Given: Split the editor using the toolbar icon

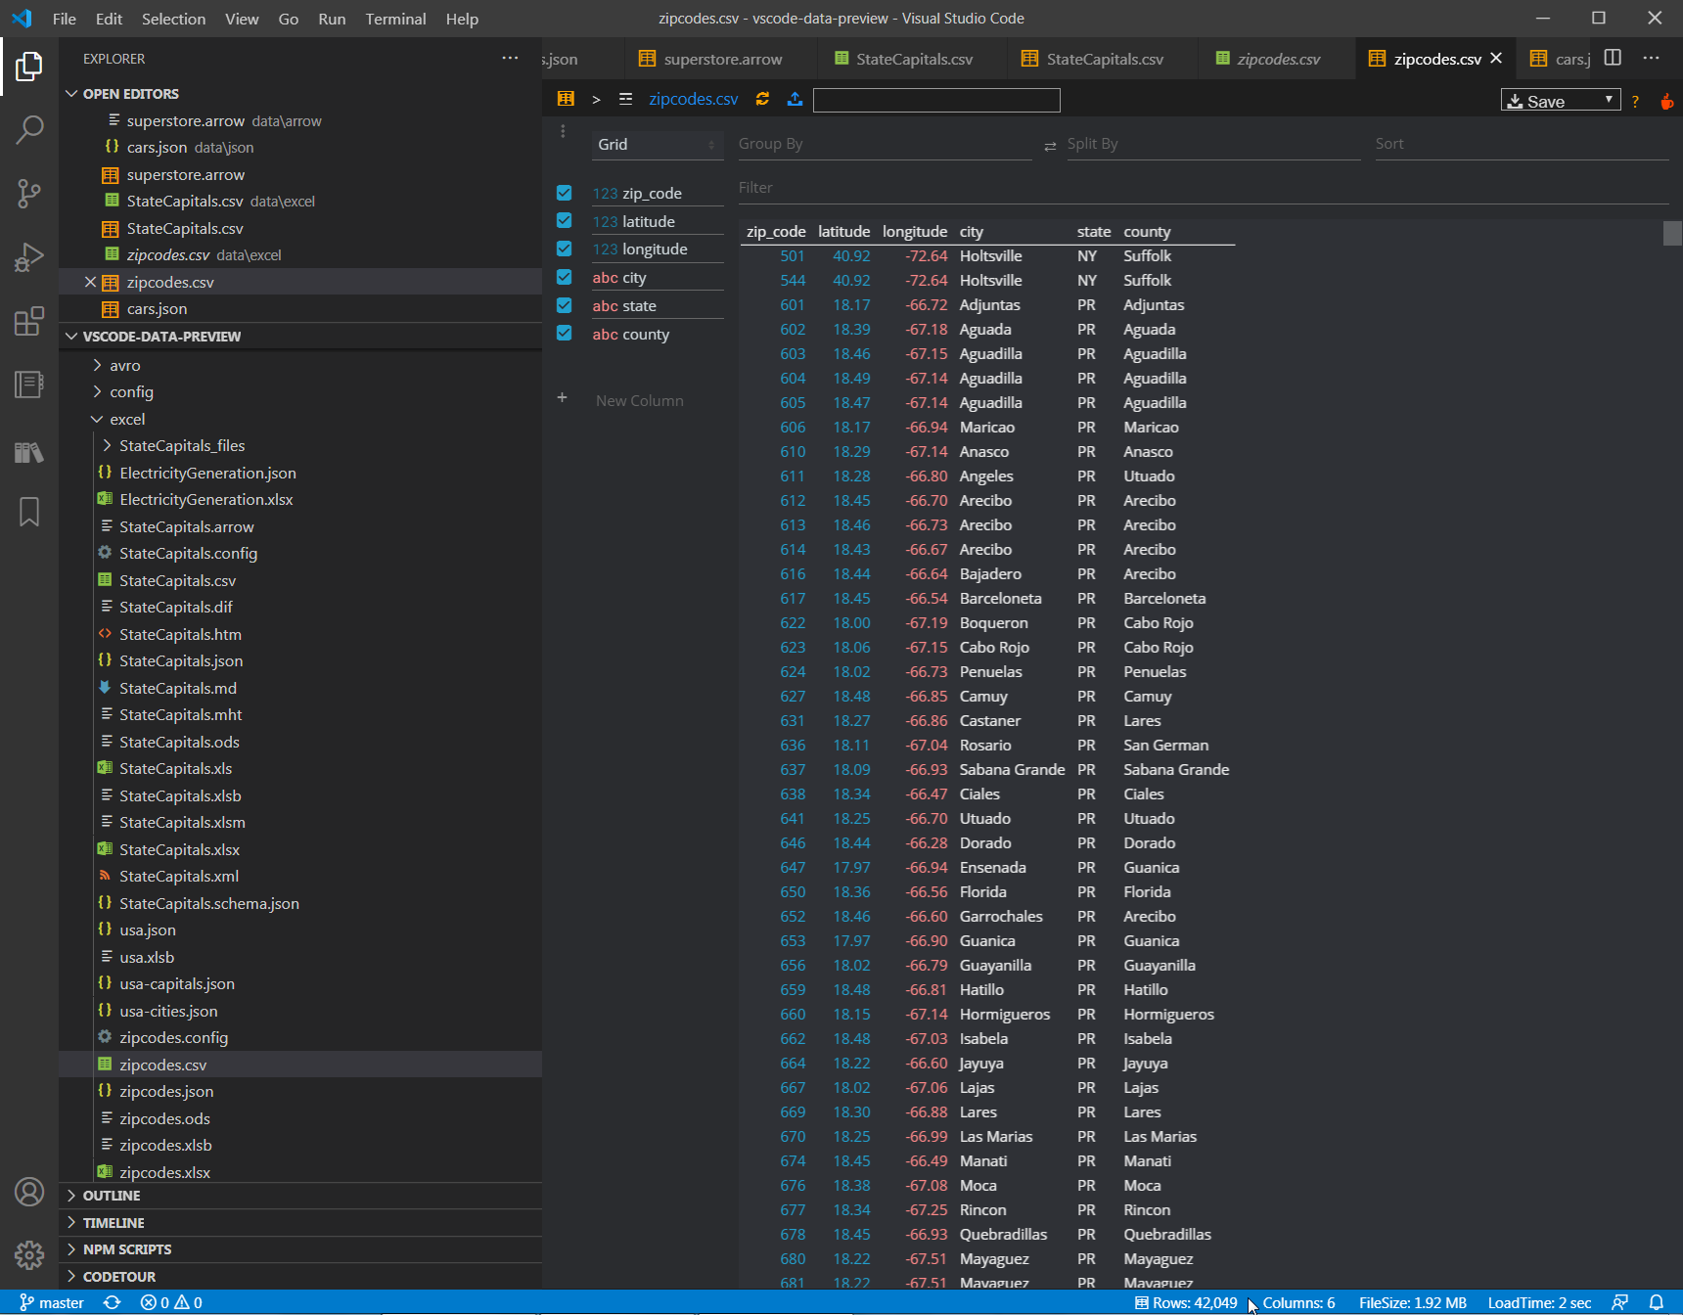Looking at the screenshot, I should coord(1612,58).
